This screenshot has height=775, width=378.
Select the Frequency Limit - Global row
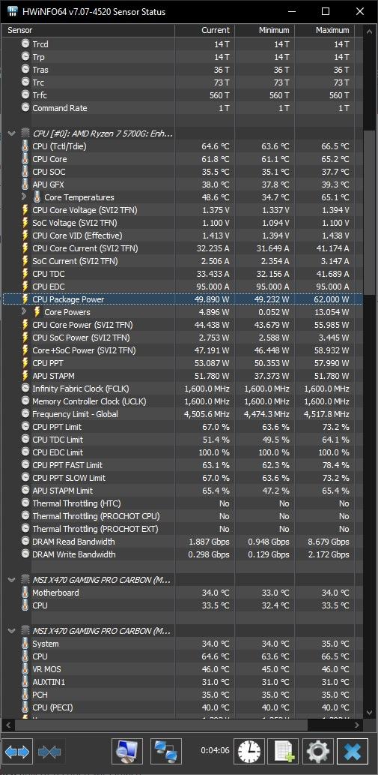183,414
